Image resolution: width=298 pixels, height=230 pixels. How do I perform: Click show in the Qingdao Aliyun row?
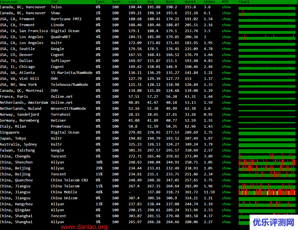point(226,210)
